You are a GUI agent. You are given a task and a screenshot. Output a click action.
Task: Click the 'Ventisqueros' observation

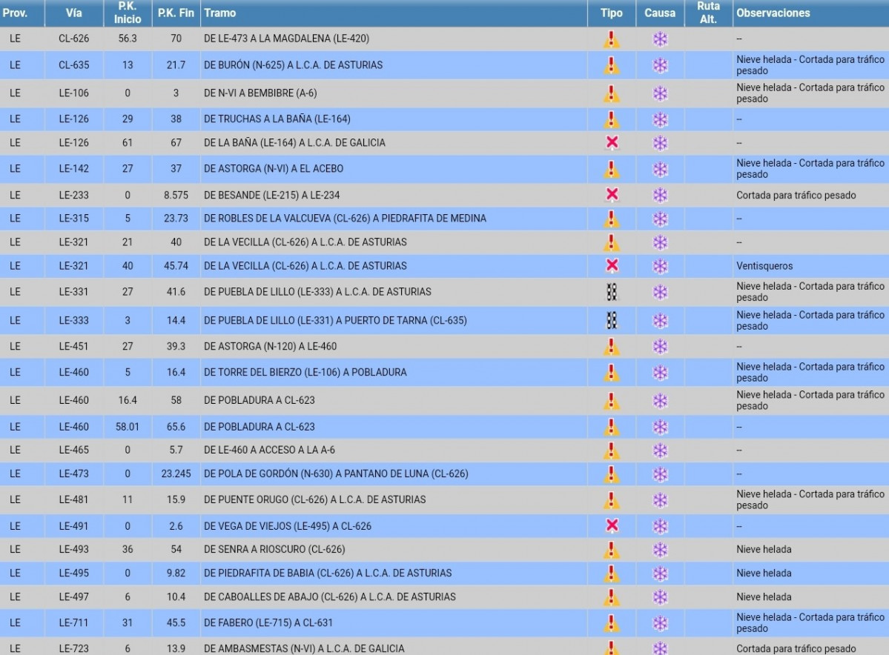[x=764, y=266]
